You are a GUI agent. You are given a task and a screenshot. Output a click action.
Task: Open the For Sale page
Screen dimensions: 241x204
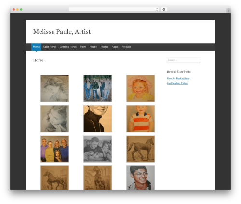[126, 47]
